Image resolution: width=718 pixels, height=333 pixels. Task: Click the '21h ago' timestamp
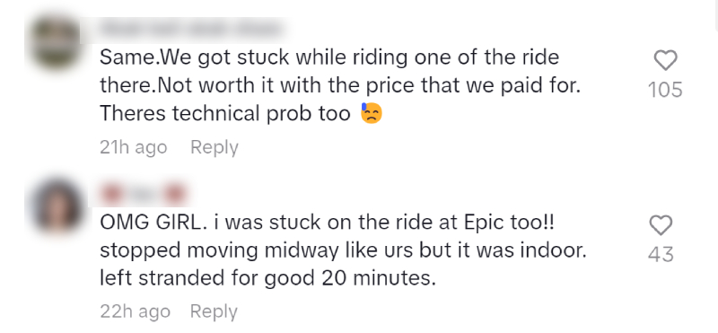coord(133,147)
